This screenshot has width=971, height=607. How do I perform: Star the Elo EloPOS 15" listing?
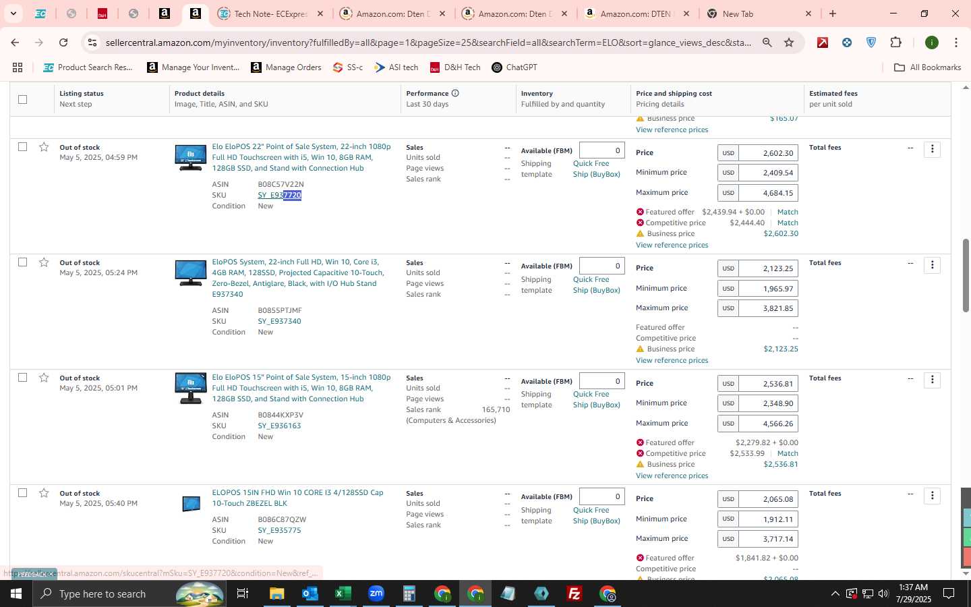44,378
